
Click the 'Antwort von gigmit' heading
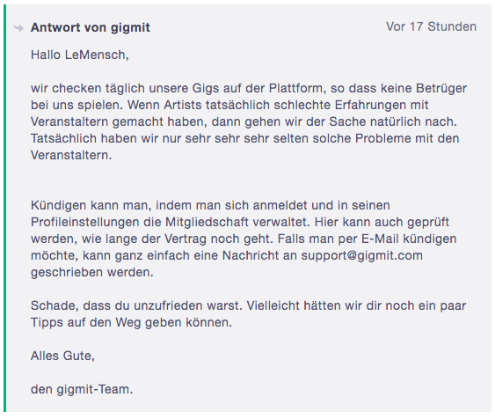(x=90, y=27)
